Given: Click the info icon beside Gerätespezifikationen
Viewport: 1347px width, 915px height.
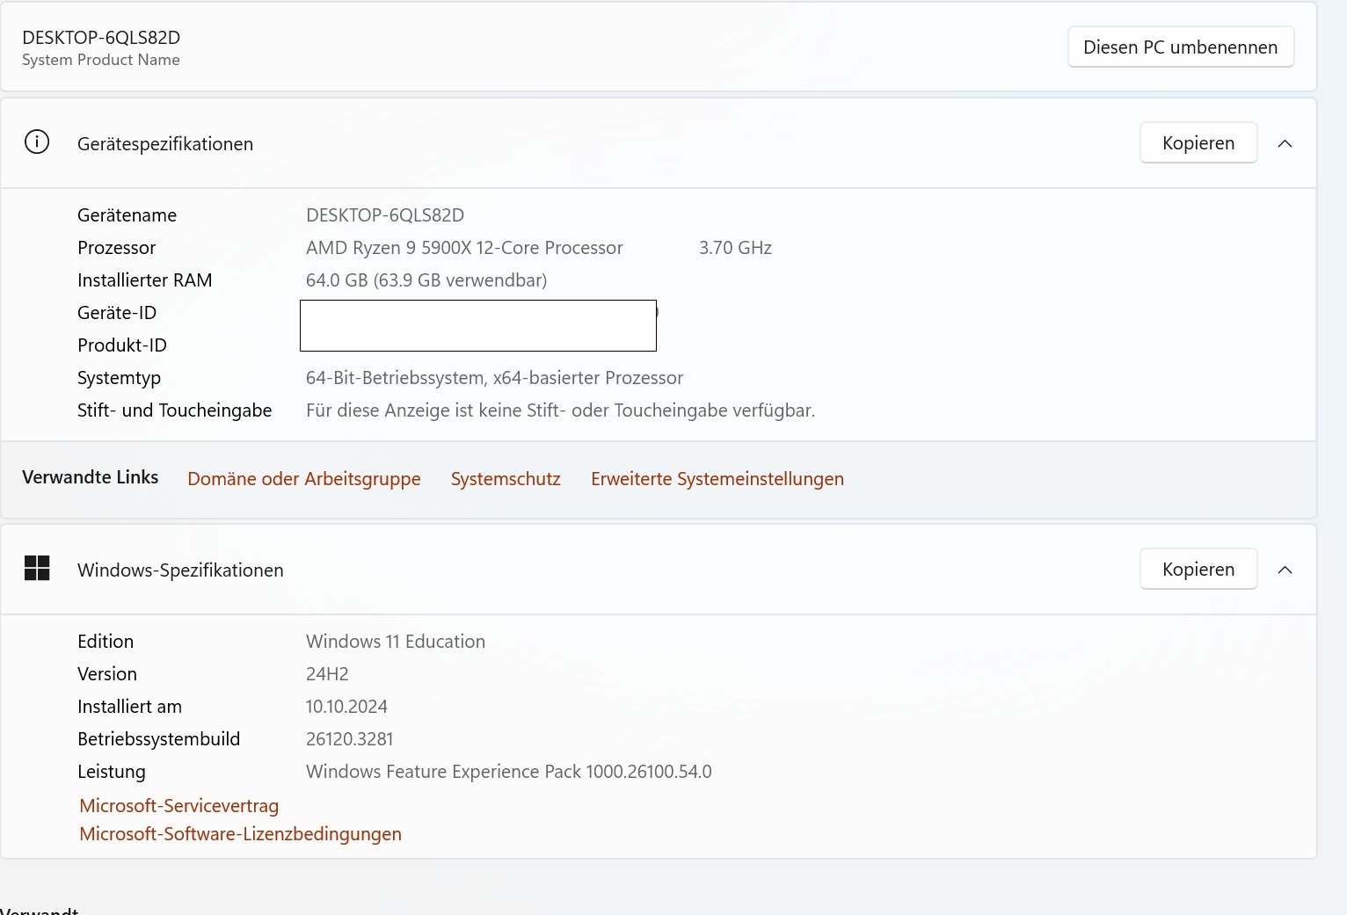Looking at the screenshot, I should 37,142.
